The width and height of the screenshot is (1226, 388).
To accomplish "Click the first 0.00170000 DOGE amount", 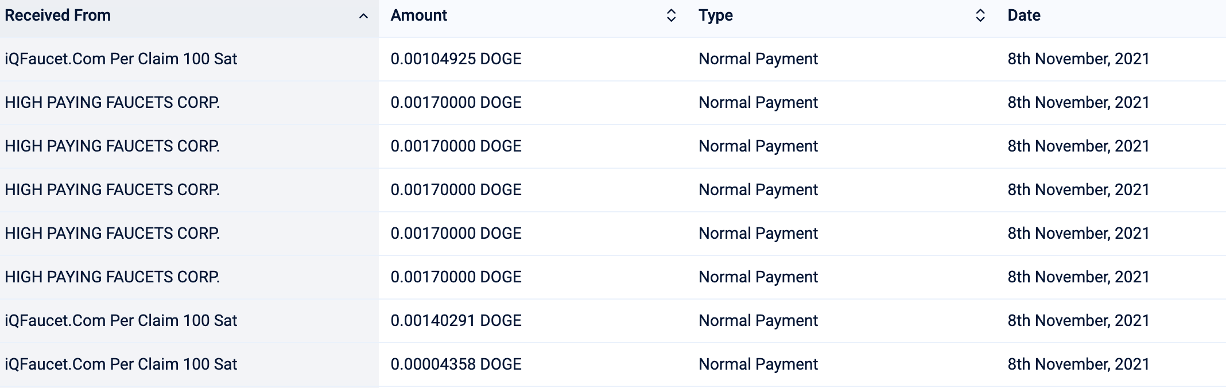I will (x=456, y=103).
